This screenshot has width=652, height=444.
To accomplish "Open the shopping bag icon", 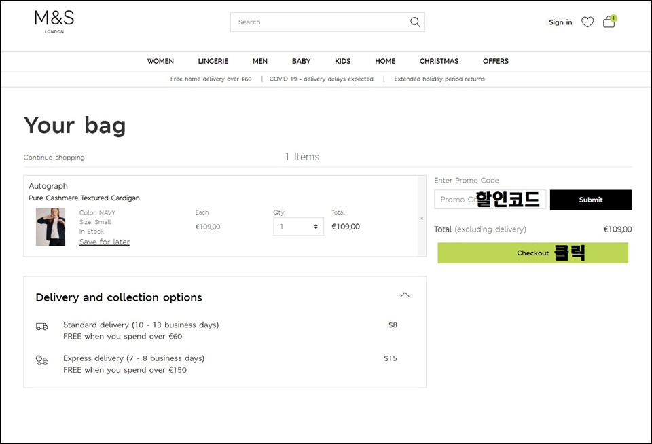I will click(x=610, y=21).
